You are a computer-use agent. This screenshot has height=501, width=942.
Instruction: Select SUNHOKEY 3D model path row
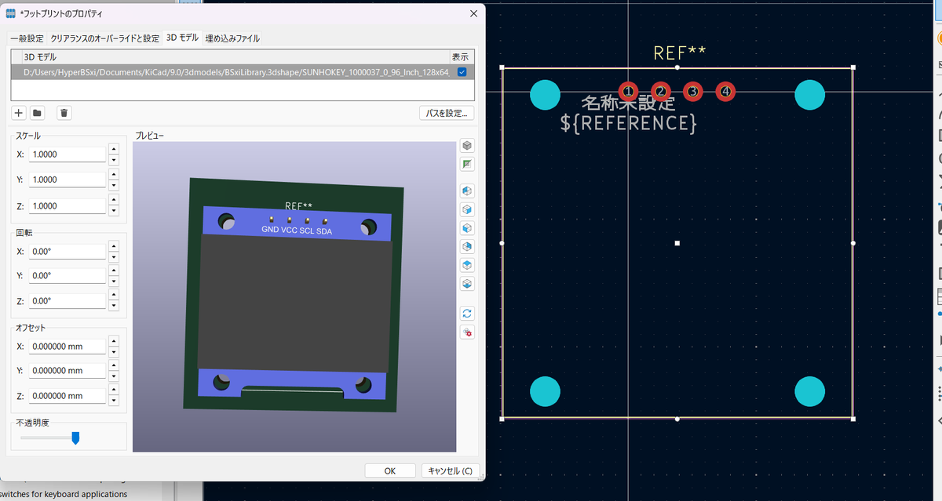pyautogui.click(x=241, y=71)
